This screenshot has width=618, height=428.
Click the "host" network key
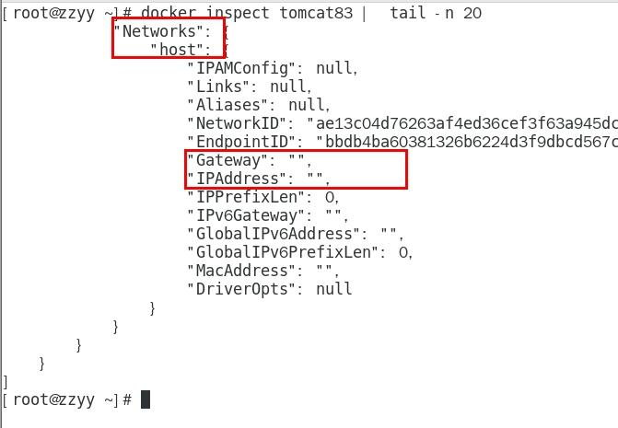[x=178, y=50]
